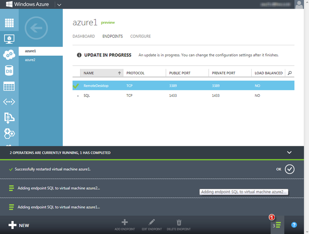Switch to the Configure tab
Viewport: 309px width, 234px height.
point(140,36)
